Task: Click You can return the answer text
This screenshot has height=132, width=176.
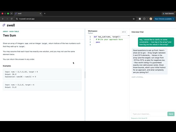Action: click(x=19, y=59)
